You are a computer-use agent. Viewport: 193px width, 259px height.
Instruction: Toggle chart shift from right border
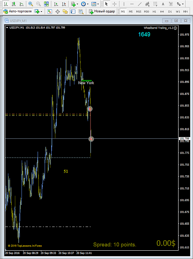[x=64, y=4]
